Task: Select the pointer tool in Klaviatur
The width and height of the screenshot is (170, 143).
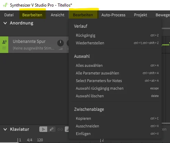Action: (x=43, y=129)
